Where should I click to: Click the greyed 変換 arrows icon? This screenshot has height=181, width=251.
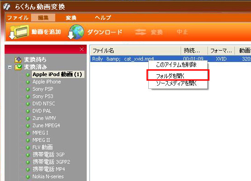(x=141, y=32)
